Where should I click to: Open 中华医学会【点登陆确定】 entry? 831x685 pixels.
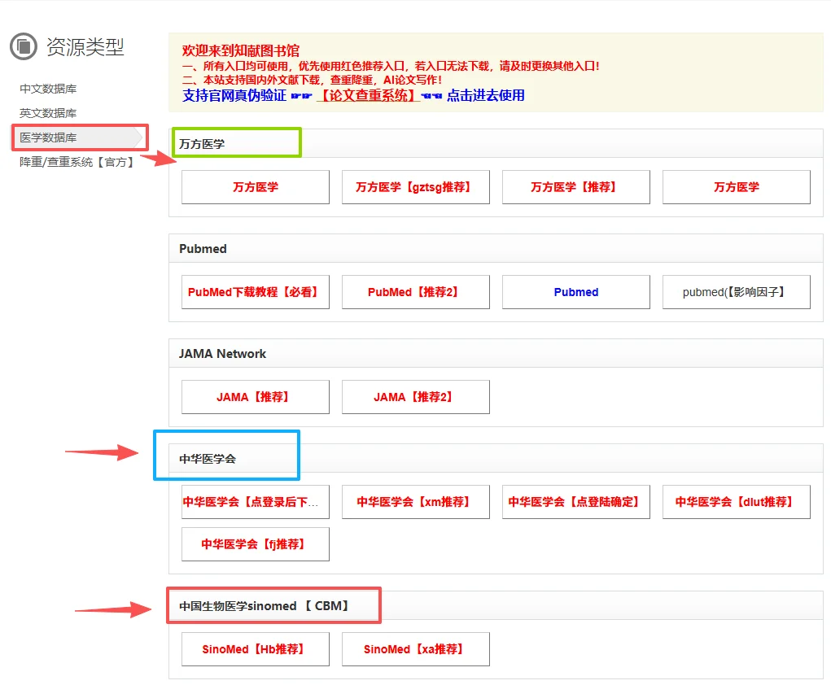[x=576, y=502]
